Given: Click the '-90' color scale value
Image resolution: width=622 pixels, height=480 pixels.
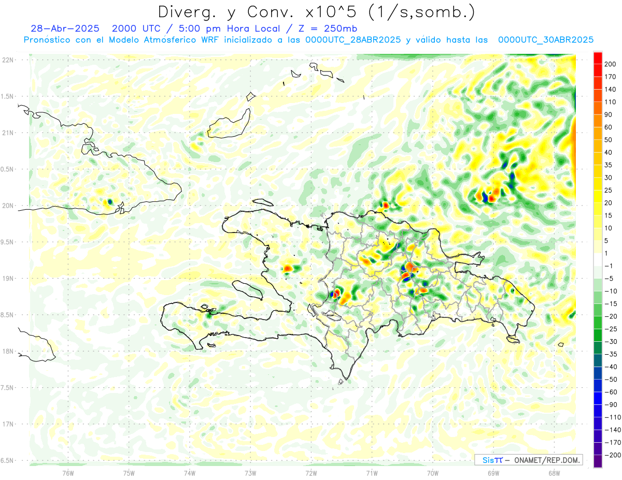Looking at the screenshot, I should 611,404.
